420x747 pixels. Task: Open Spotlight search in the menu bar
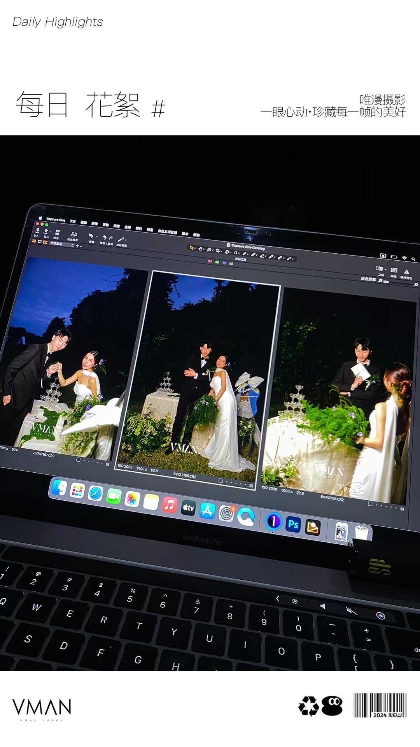click(413, 259)
